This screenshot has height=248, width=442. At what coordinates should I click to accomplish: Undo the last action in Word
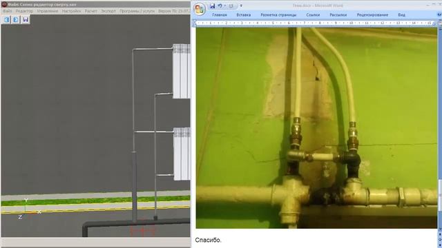pos(220,6)
